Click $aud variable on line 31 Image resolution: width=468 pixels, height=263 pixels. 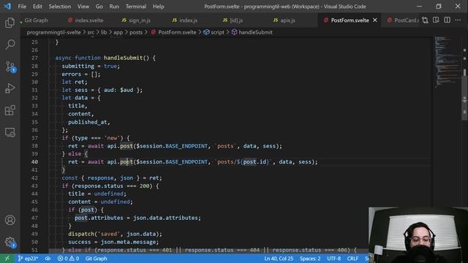pyautogui.click(x=127, y=90)
